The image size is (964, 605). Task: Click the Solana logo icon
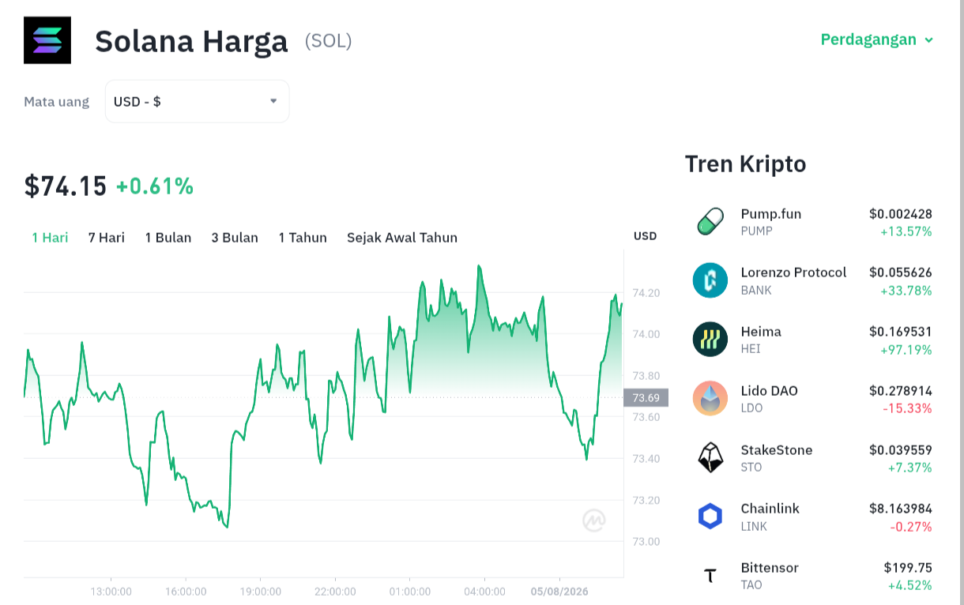(47, 40)
